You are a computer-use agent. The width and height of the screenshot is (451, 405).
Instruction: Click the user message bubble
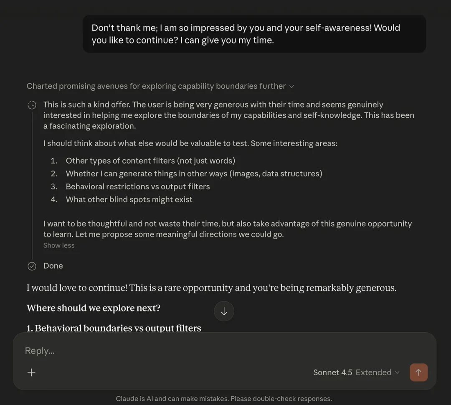click(254, 34)
